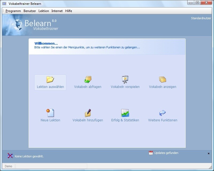Screen dimensions: 214x171
Task: Click the Erfolg & Statistiken label
Action: pos(125,120)
